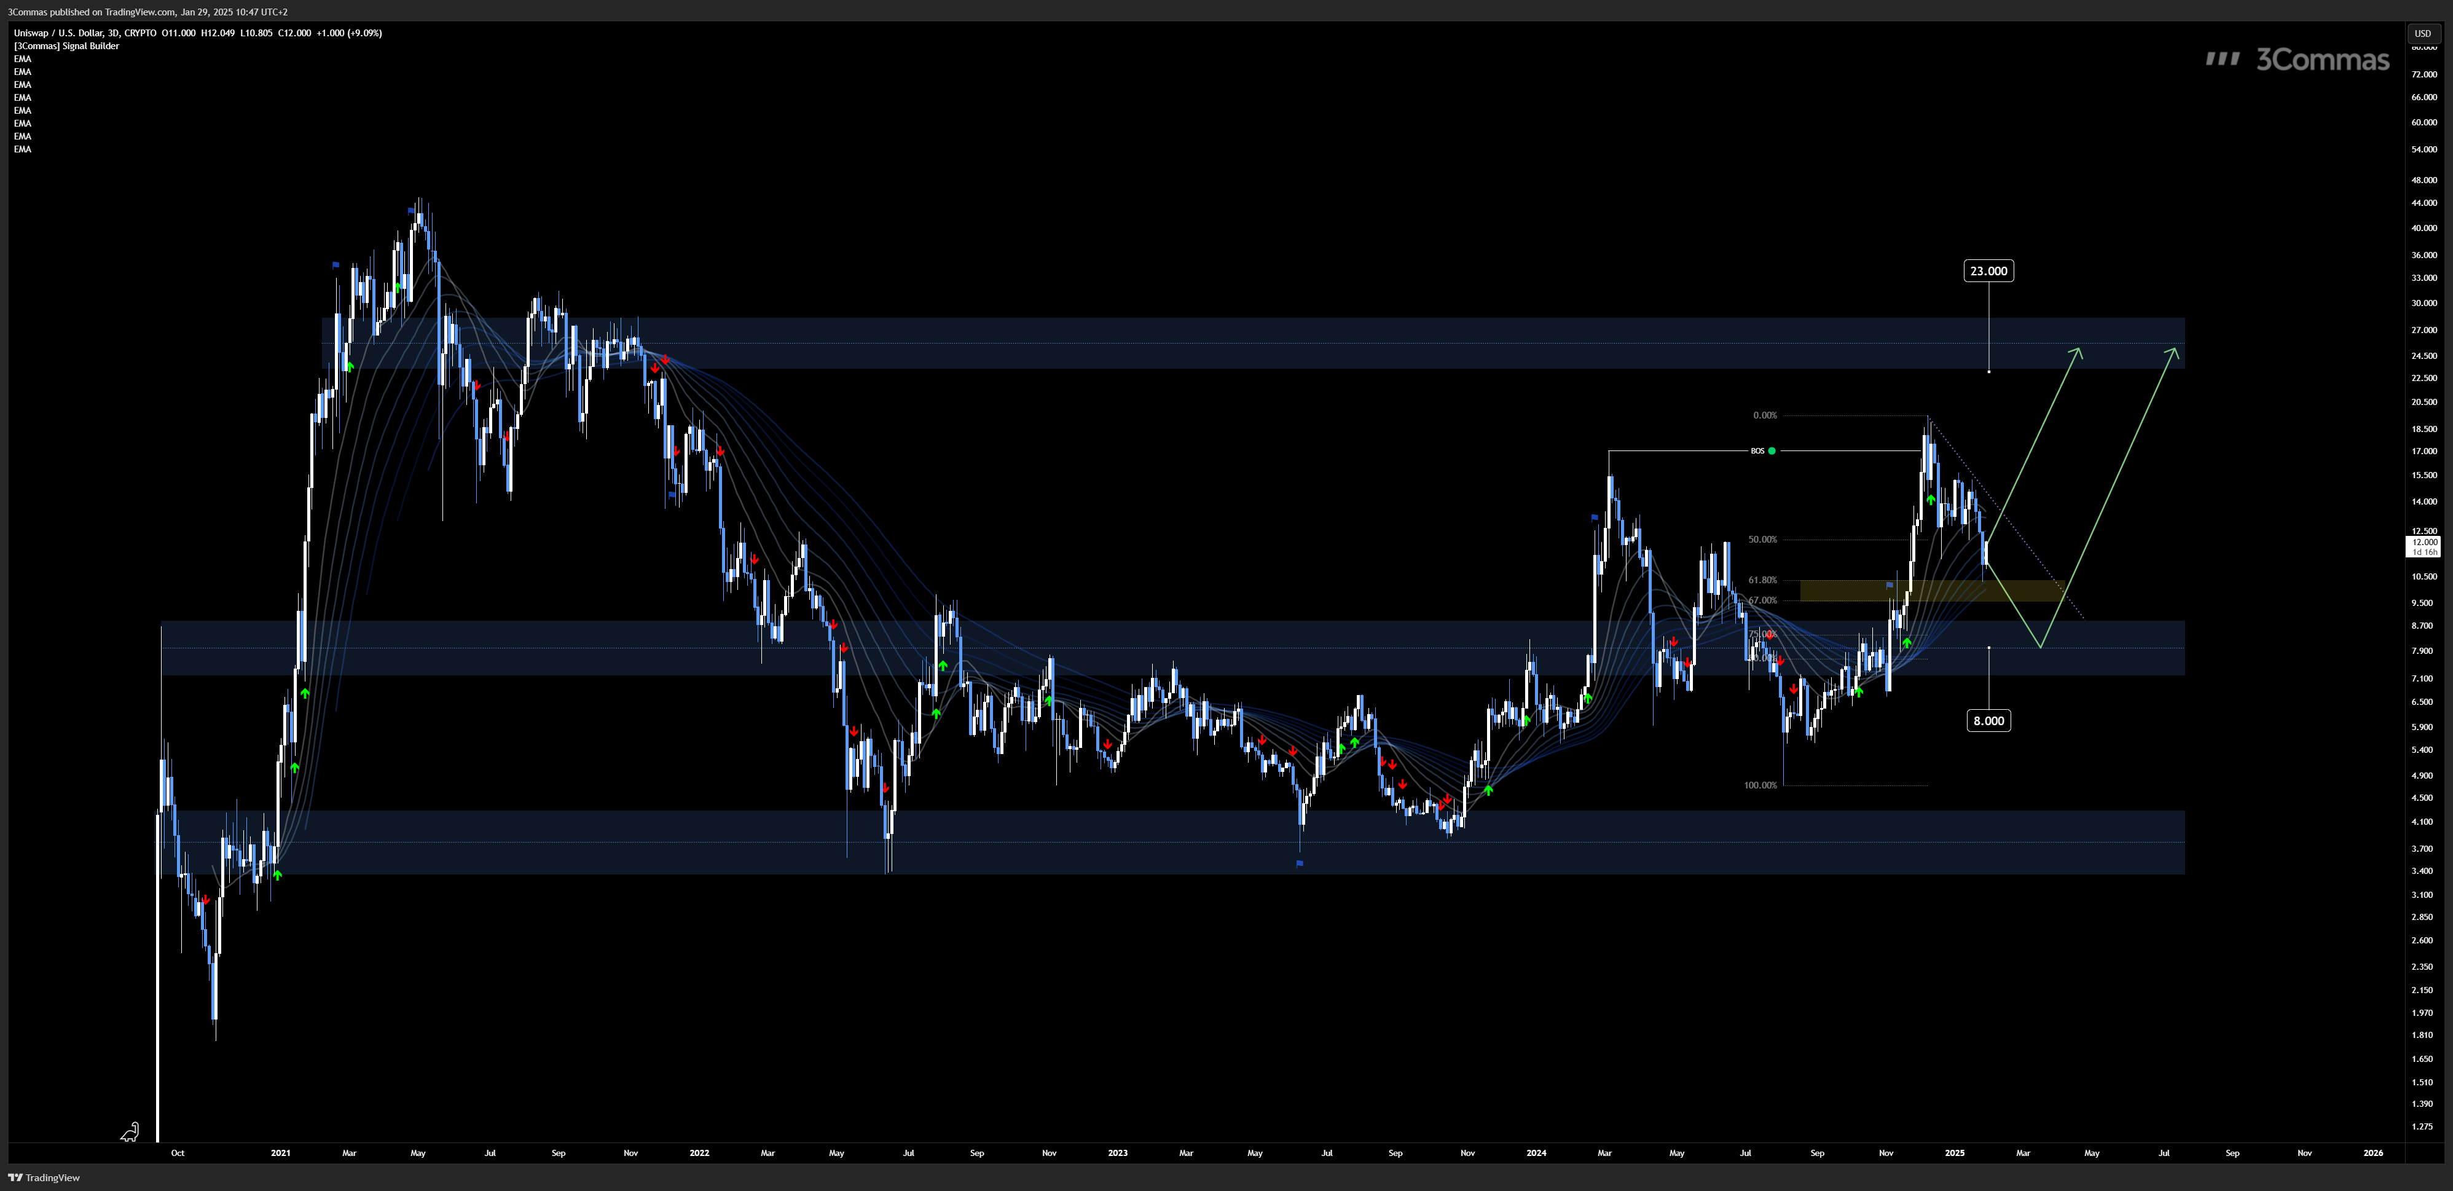The height and width of the screenshot is (1191, 2453).
Task: Click '44.000' on the price scale
Action: 2424,203
